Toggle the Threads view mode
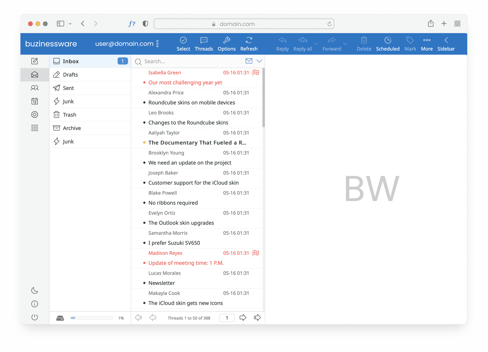The height and width of the screenshot is (352, 488). click(x=204, y=44)
